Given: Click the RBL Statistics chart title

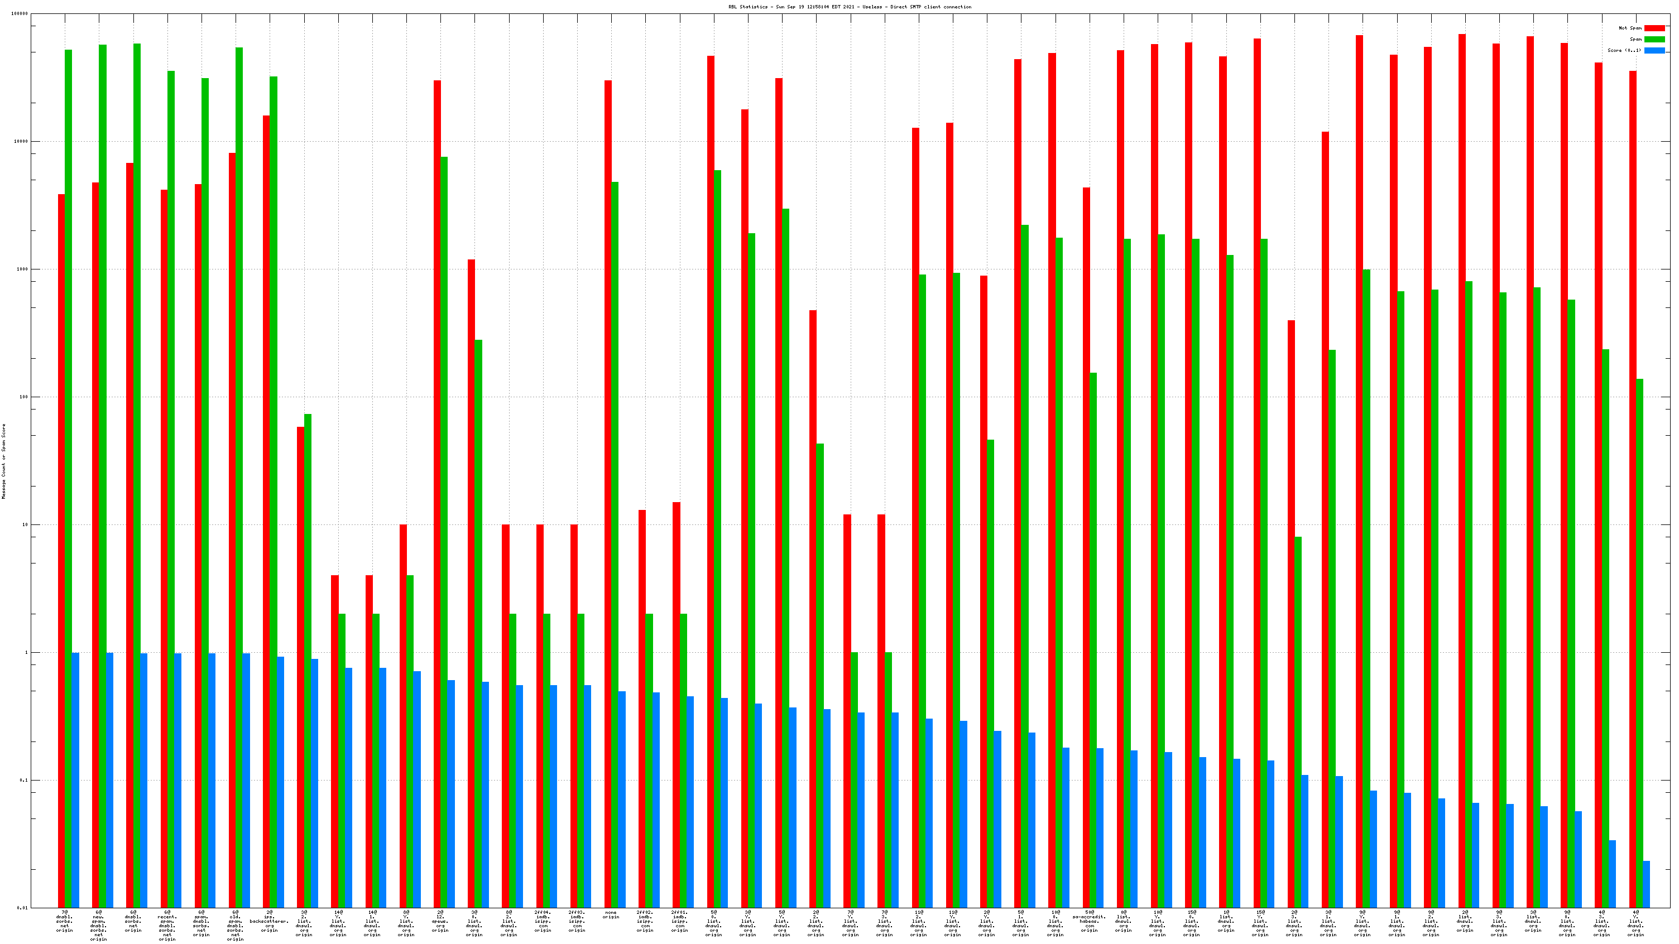Looking at the screenshot, I should (x=850, y=7).
